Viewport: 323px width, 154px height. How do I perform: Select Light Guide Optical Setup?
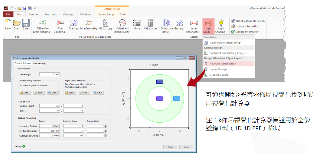coord(229,43)
